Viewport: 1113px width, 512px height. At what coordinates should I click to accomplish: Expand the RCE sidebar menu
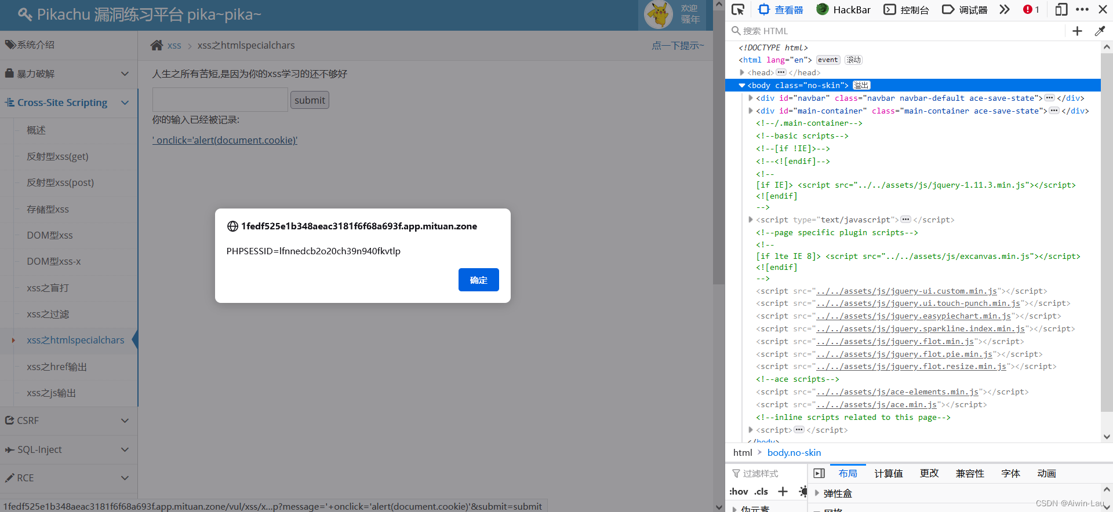click(x=68, y=478)
